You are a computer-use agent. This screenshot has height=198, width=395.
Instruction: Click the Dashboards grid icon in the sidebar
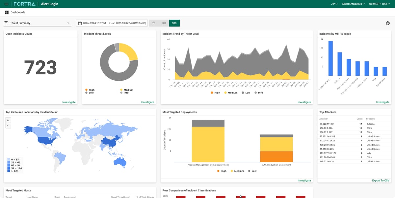(x=7, y=12)
